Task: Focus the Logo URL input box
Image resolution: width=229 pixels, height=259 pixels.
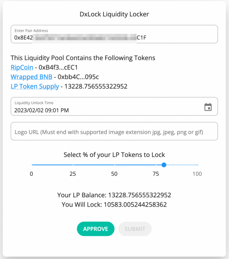Action: tap(114, 131)
